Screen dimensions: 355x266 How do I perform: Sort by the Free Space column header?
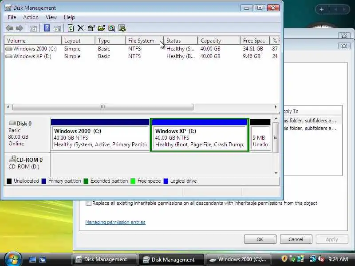point(255,41)
